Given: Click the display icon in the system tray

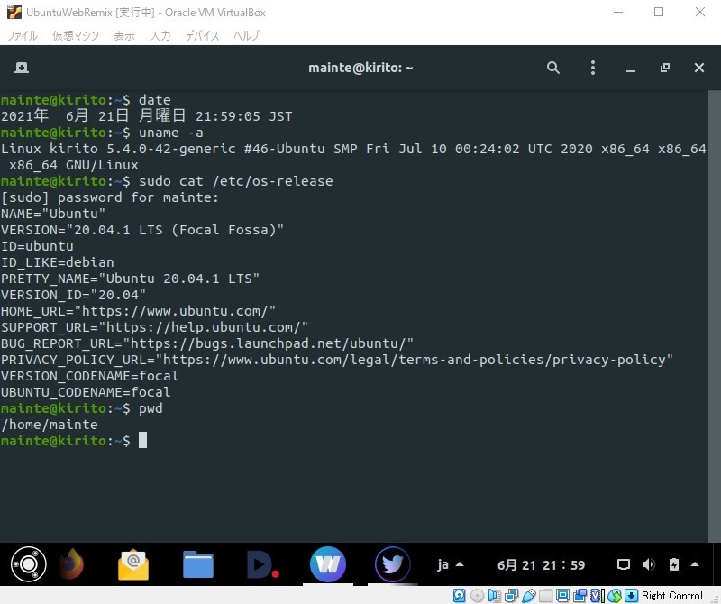Looking at the screenshot, I should (x=624, y=564).
